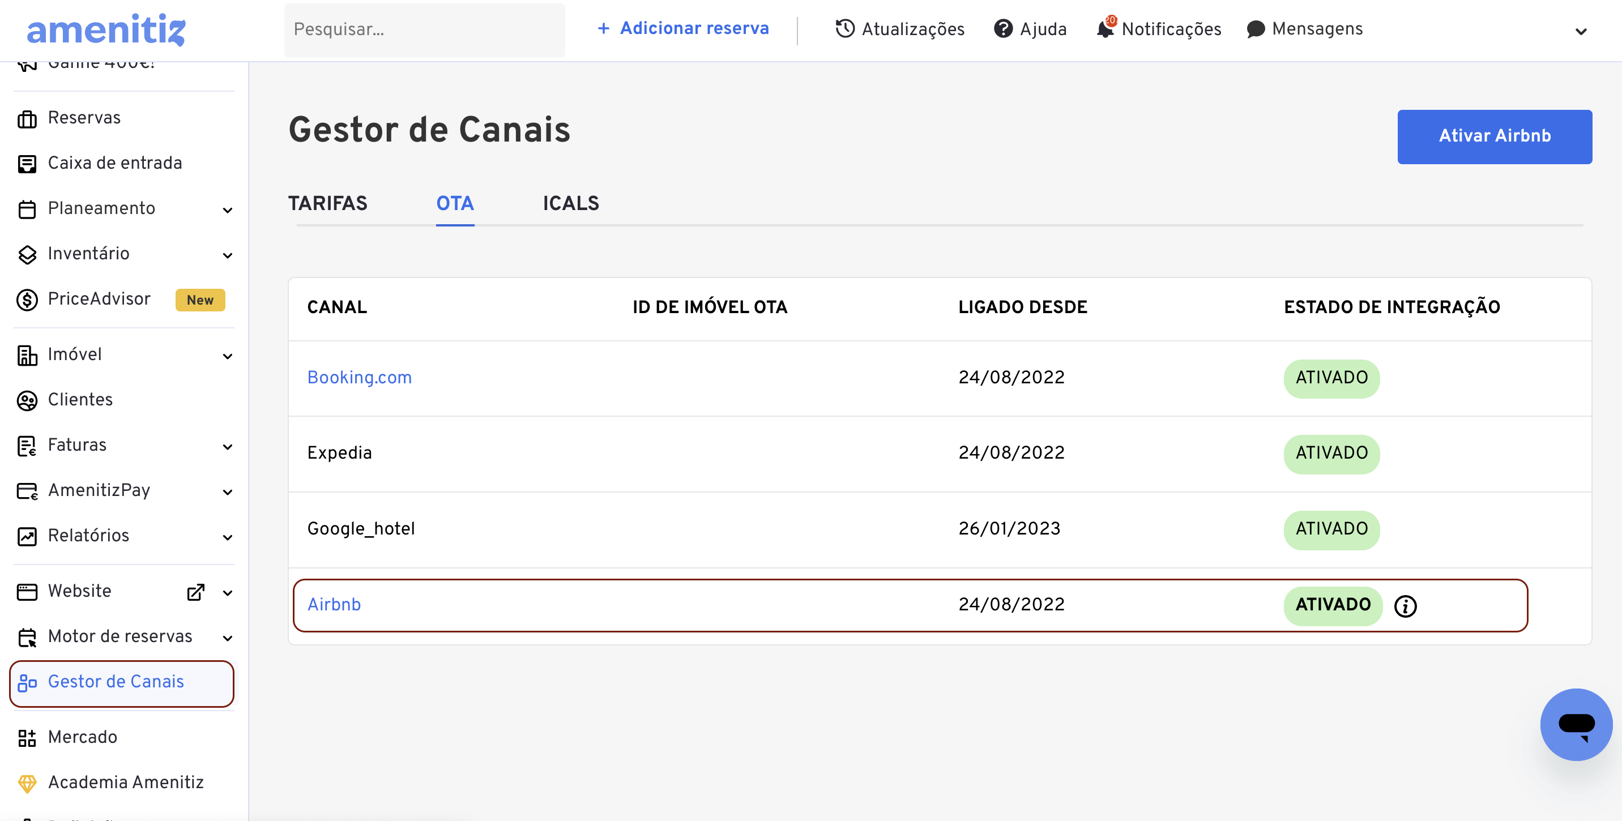
Task: Click the PriceAdvisor dollar icon
Action: click(x=27, y=300)
